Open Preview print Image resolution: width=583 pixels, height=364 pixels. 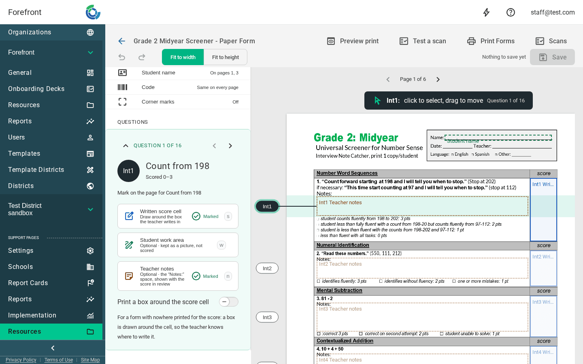tap(353, 41)
